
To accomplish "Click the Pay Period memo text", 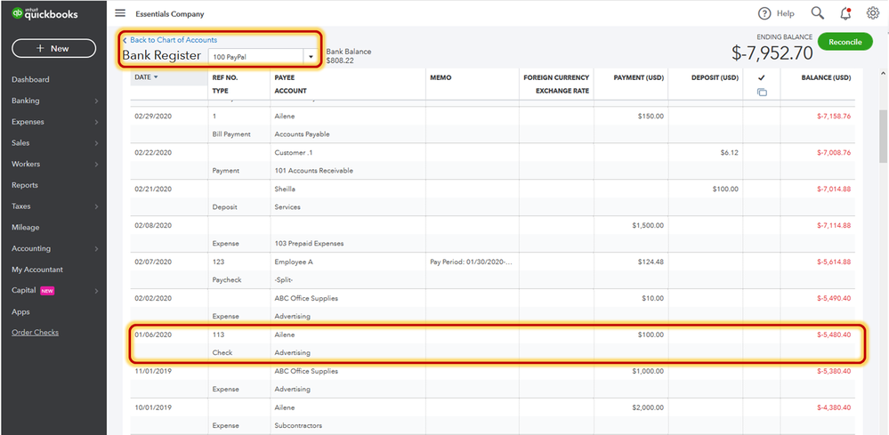I will [x=471, y=262].
